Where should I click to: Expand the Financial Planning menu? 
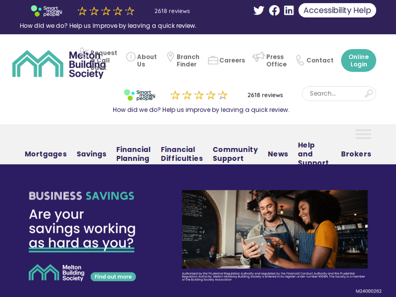[x=134, y=154]
